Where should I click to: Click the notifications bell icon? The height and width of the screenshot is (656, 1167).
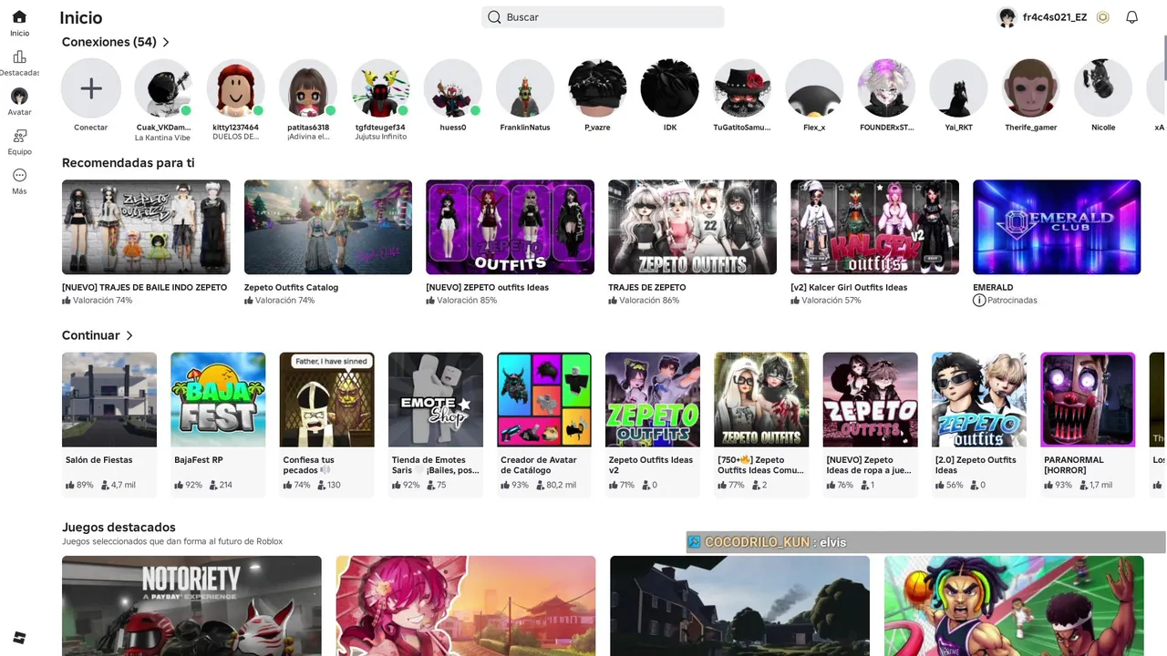(1131, 17)
